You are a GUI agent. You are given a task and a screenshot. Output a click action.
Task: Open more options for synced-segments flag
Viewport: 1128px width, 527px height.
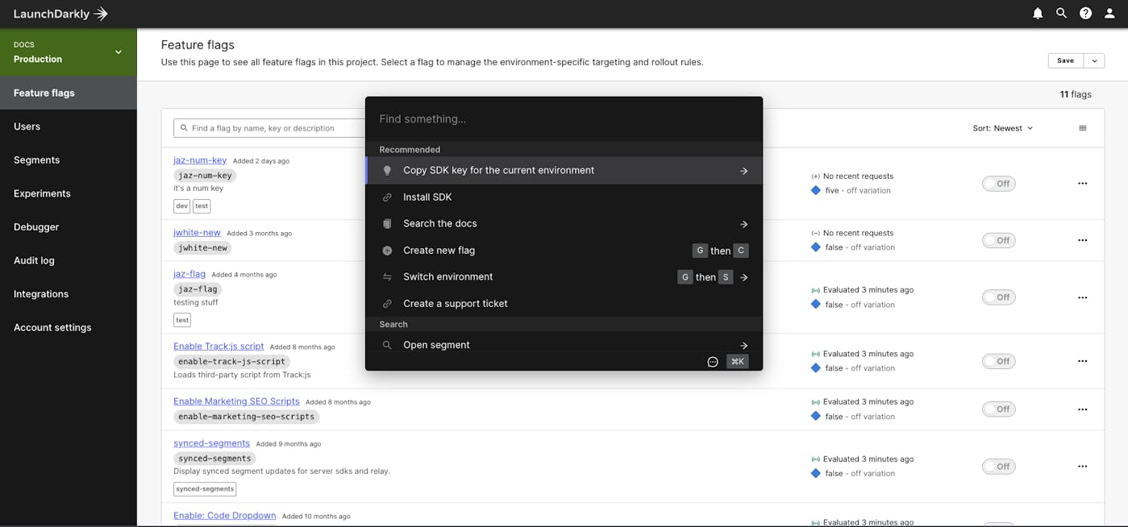click(1083, 467)
